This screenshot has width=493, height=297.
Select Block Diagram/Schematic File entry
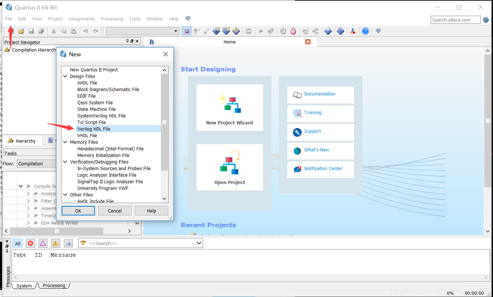pos(108,89)
